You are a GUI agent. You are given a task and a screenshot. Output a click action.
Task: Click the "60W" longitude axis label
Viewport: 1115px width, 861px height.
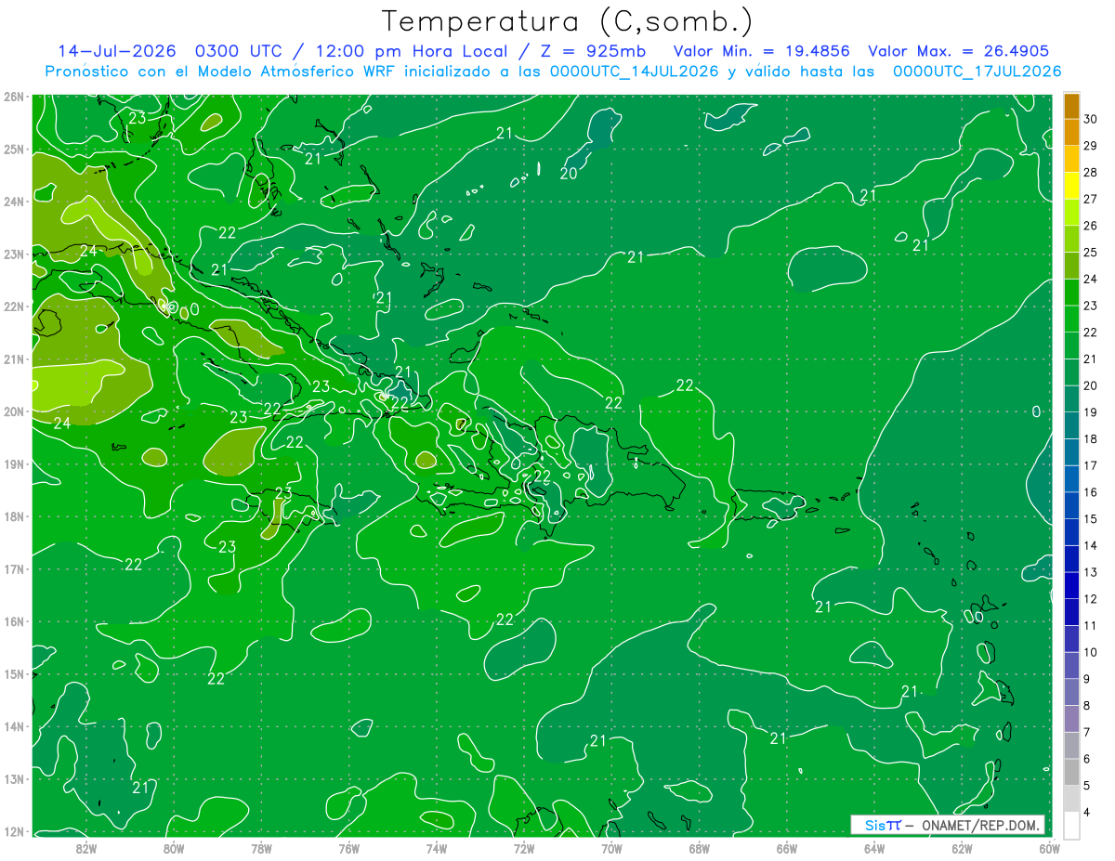(1049, 847)
